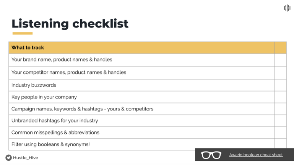
Task: Open the Awario boolean cheat sheet link
Action: (256, 155)
